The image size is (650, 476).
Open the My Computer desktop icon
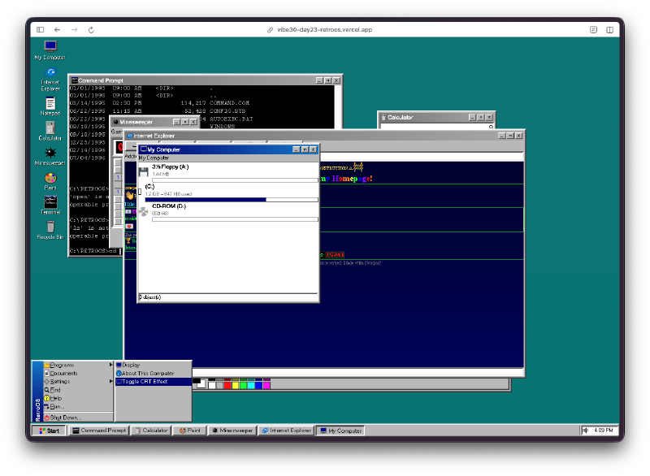pos(50,47)
